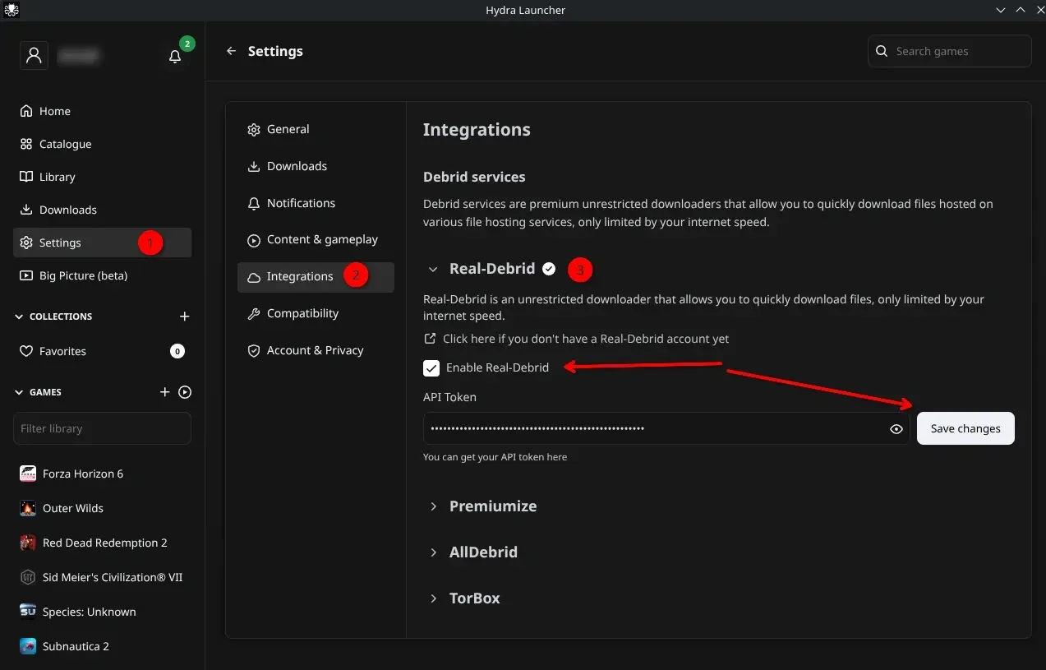Switch to Account & Privacy tab
The image size is (1046, 670).
click(316, 350)
